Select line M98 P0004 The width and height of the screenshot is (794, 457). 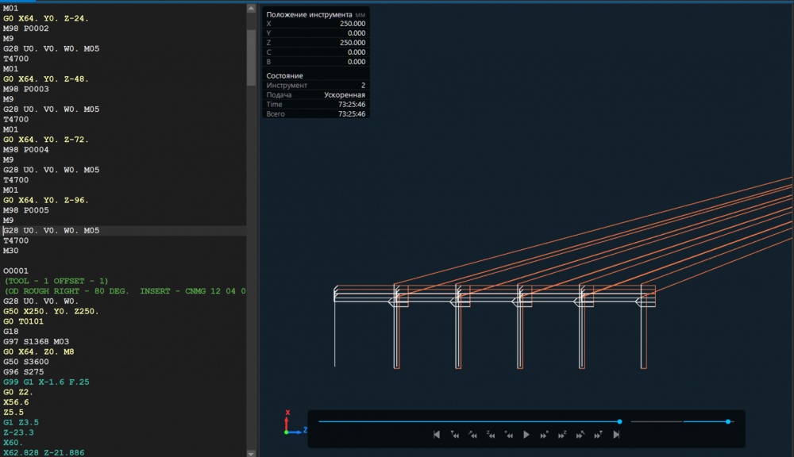(26, 150)
